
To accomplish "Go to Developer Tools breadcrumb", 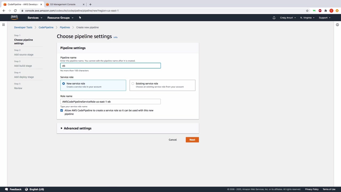I will 23,27.
